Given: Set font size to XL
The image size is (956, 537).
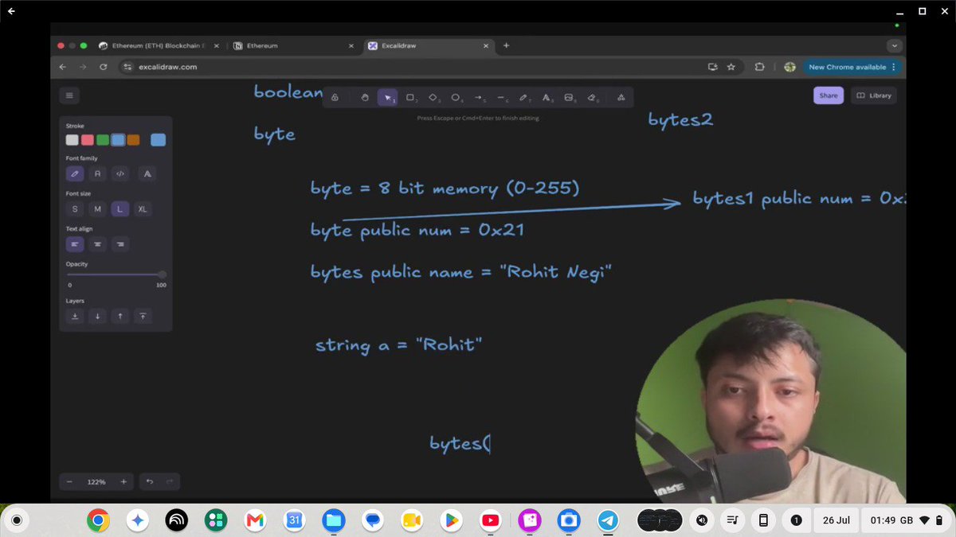Looking at the screenshot, I should click(143, 209).
